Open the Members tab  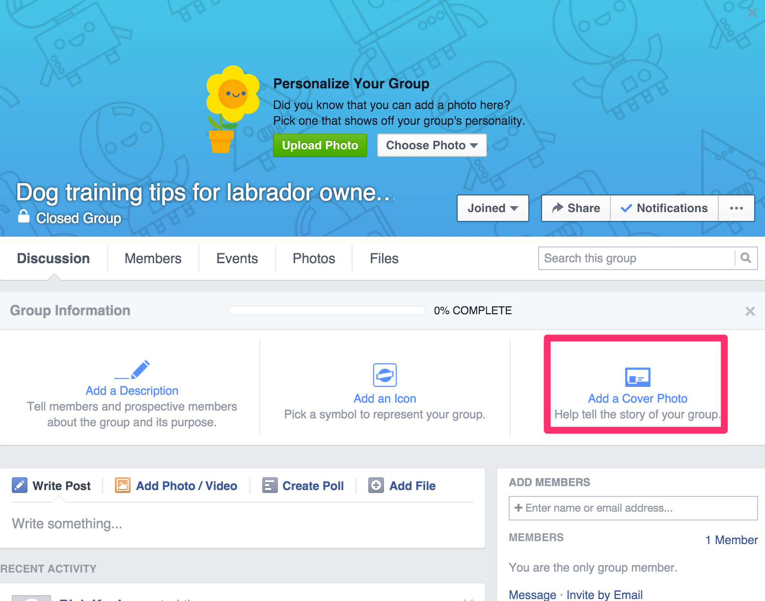[x=153, y=258]
